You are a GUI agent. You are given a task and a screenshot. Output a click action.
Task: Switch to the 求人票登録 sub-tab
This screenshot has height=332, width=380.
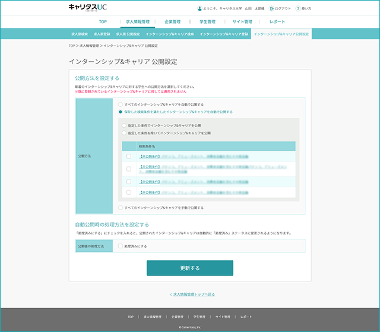point(102,34)
